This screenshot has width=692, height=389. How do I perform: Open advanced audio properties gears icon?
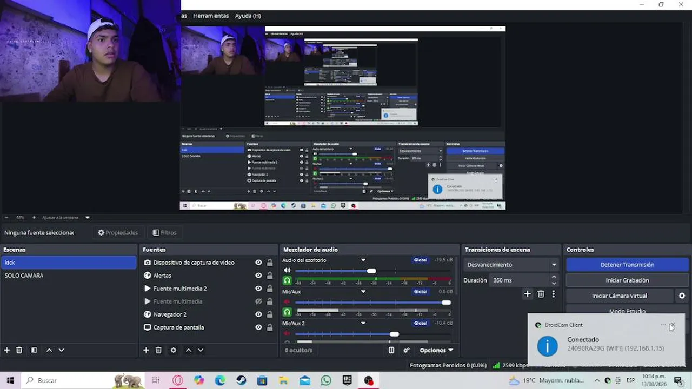(407, 350)
